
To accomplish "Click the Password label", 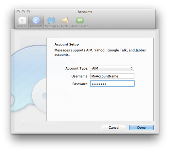I will click(x=80, y=84).
